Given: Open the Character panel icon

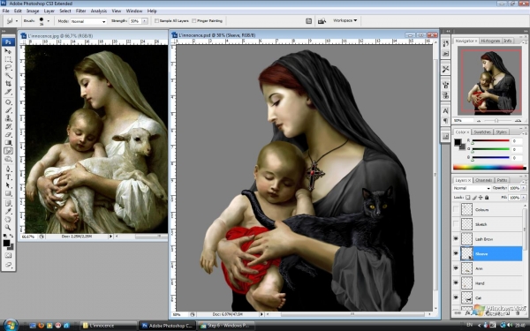Looking at the screenshot, I should tap(445, 111).
